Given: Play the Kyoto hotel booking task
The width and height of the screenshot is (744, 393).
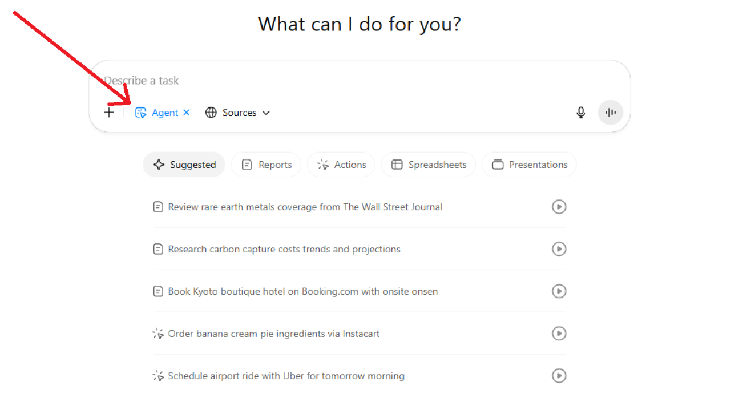Looking at the screenshot, I should pos(559,291).
